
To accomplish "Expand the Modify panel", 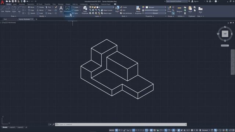I will click(43, 16).
